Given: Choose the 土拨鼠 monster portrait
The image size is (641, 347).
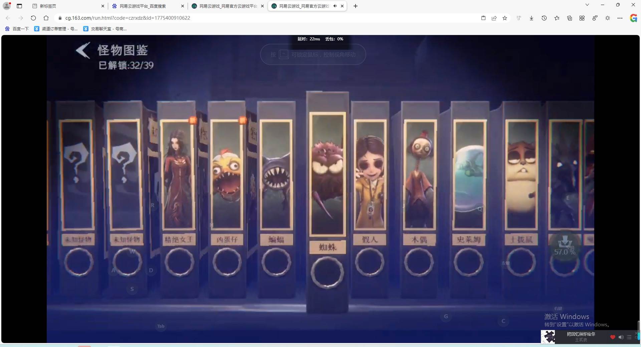Looking at the screenshot, I should (x=521, y=175).
